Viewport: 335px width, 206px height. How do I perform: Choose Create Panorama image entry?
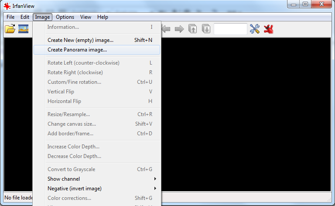pyautogui.click(x=77, y=50)
